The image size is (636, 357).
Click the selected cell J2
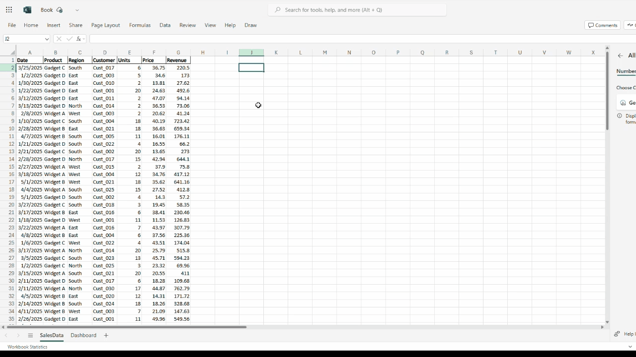(251, 68)
